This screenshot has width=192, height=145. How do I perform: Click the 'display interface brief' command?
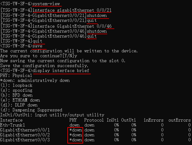tap(61, 70)
